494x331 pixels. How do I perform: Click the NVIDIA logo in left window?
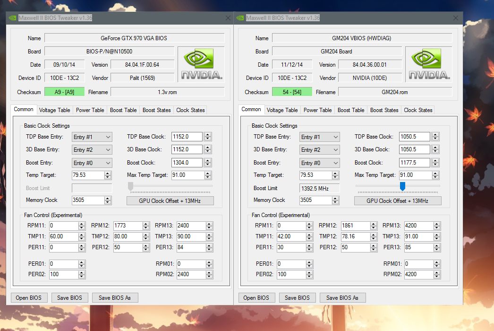[x=201, y=64]
